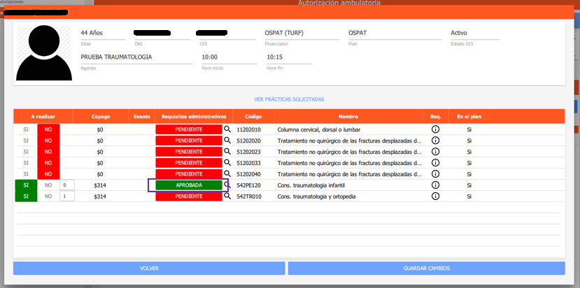Click magnifier icon for code 542TR010
The height and width of the screenshot is (288, 580).
click(227, 196)
